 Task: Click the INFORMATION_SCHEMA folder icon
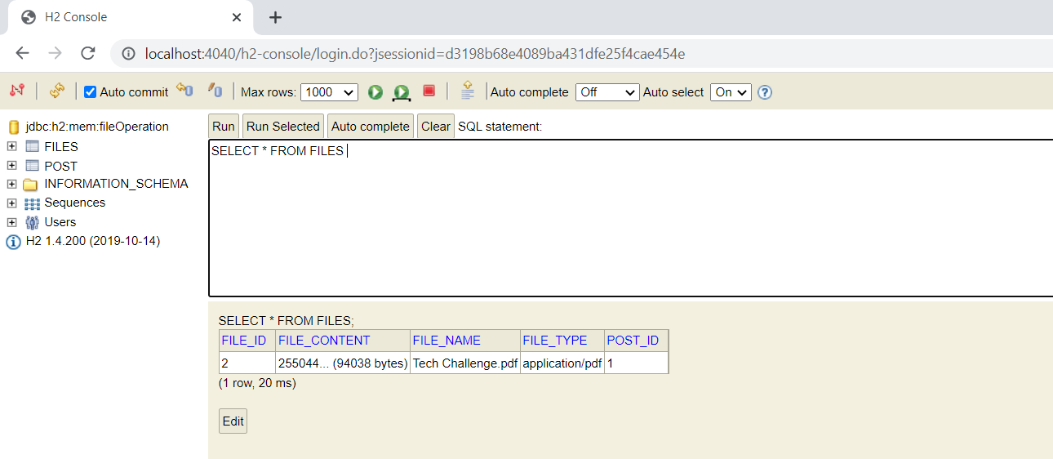click(31, 185)
